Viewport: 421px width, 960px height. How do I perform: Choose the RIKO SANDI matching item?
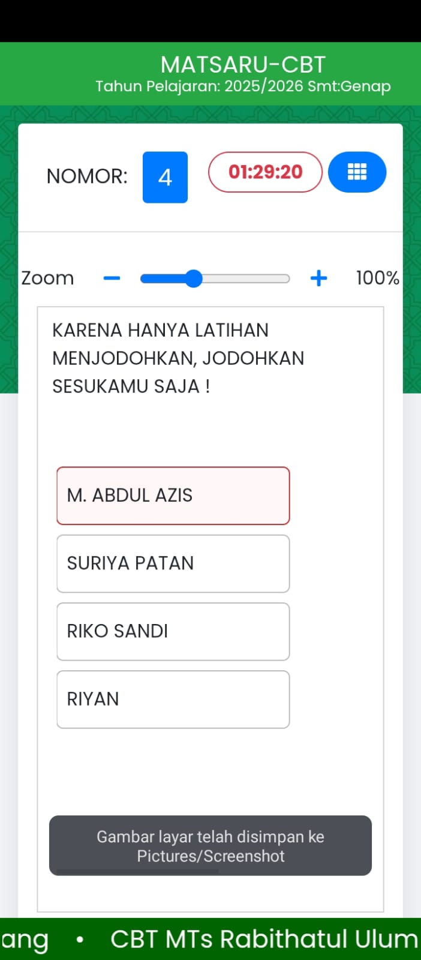click(173, 631)
